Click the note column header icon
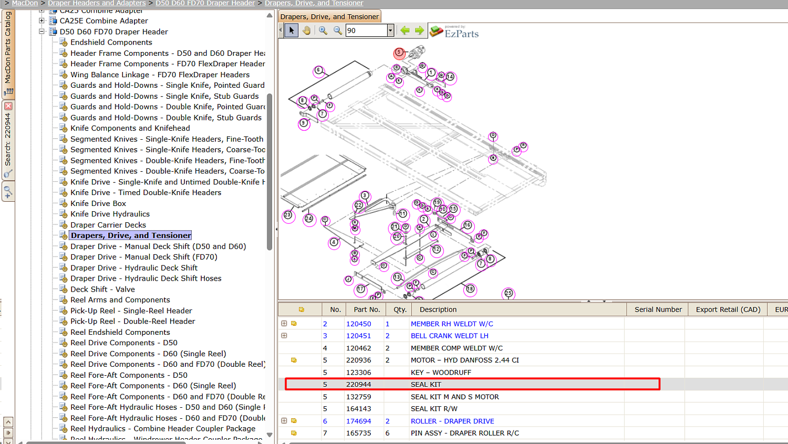The image size is (788, 444). pos(302,309)
